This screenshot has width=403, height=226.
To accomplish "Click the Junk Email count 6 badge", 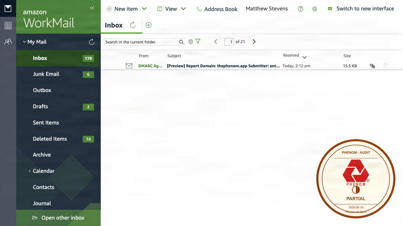I will pyautogui.click(x=88, y=74).
